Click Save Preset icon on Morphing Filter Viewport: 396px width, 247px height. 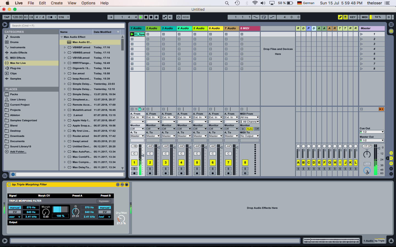[x=127, y=185]
